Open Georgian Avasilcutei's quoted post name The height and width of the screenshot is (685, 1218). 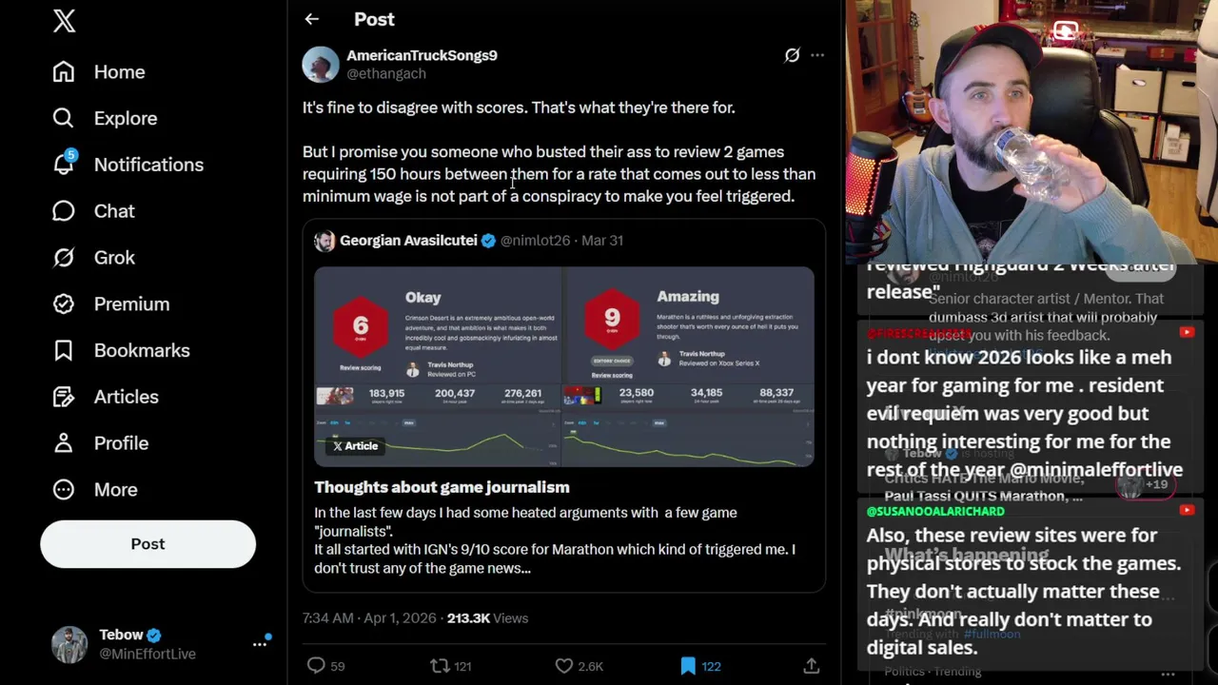coord(408,240)
